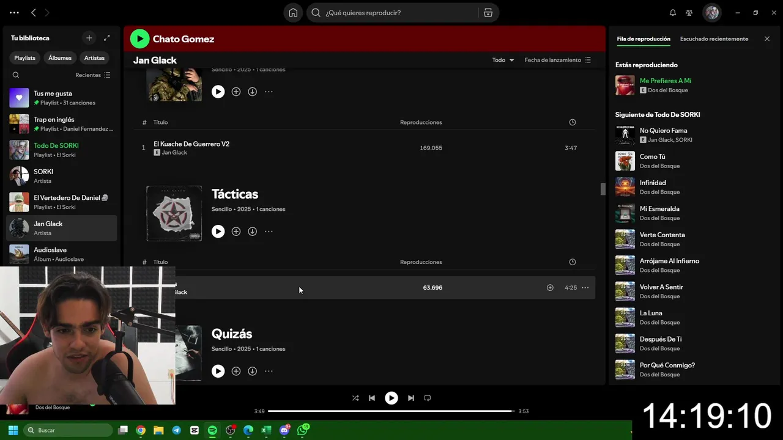The height and width of the screenshot is (440, 783).
Task: Change sort order Fecha de lanzamiento
Action: click(558, 60)
